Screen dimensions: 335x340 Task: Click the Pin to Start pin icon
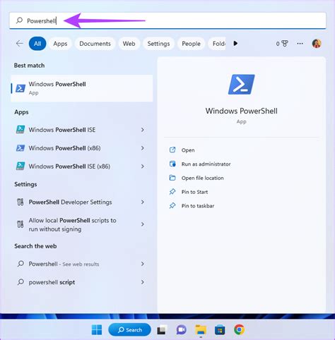(172, 192)
